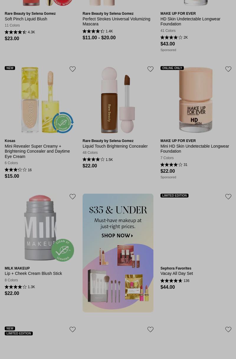236x359 pixels.
Task: Click the MAKE UP FOR EVER HD Skin jar image
Action: tap(196, 100)
